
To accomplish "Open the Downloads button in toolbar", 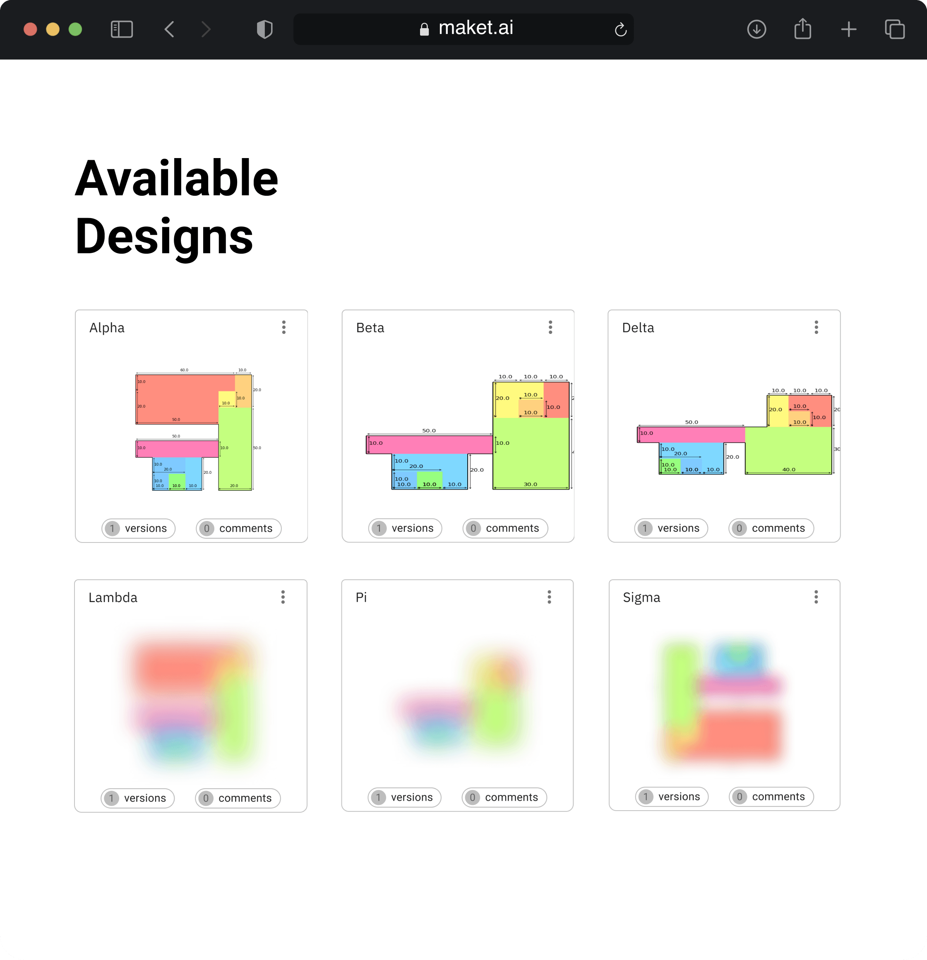I will point(756,29).
